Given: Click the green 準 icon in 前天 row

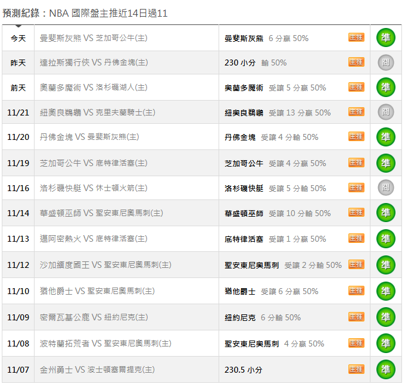Looking at the screenshot, I should pos(385,88).
